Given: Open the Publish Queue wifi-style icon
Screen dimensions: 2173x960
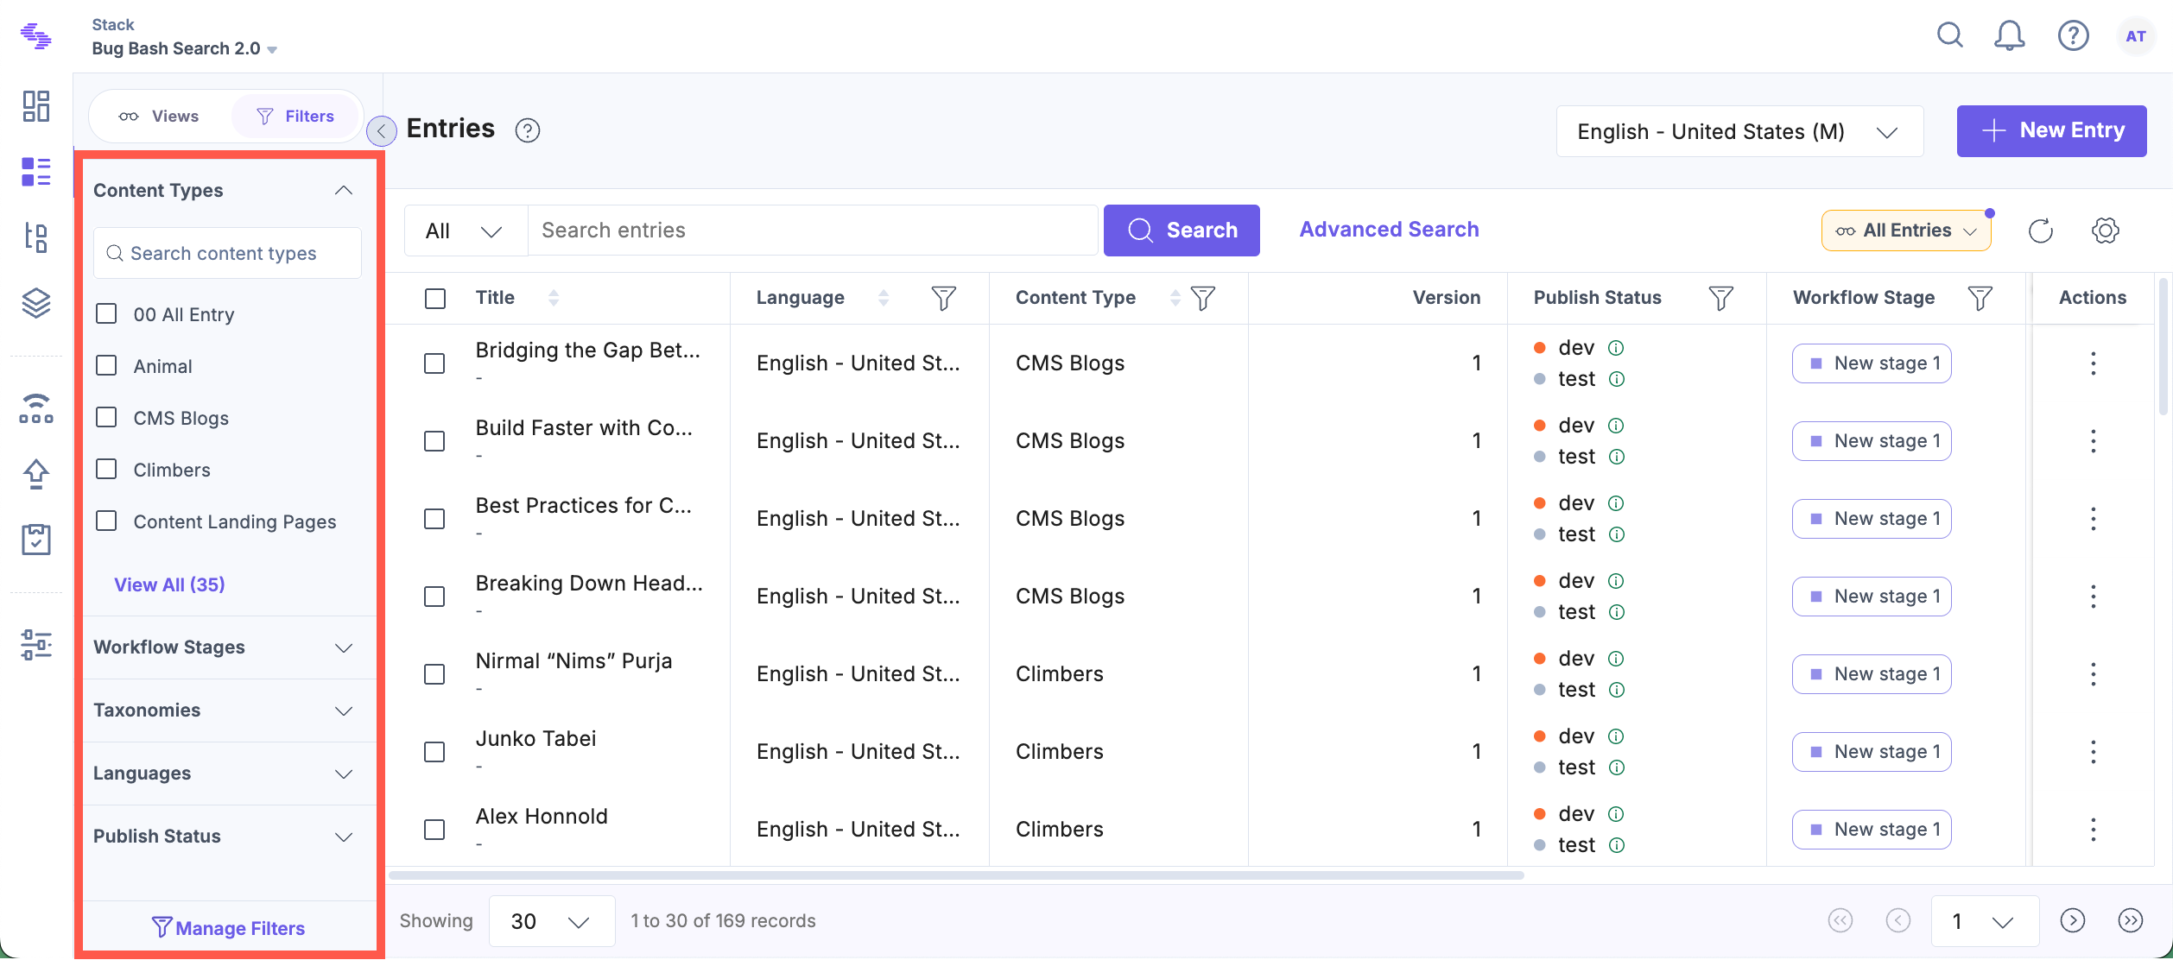Looking at the screenshot, I should coord(36,408).
